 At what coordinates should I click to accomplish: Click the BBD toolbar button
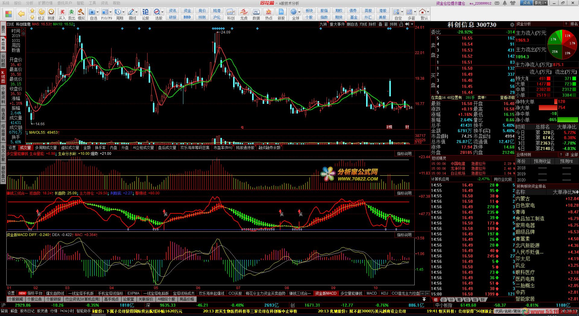(187, 17)
